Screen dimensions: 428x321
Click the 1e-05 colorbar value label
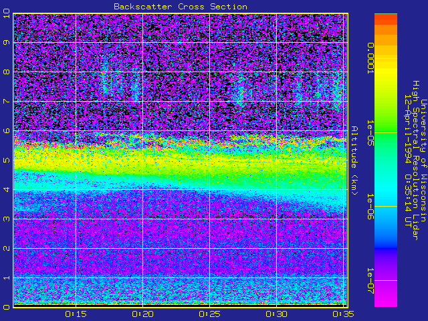tap(370, 132)
